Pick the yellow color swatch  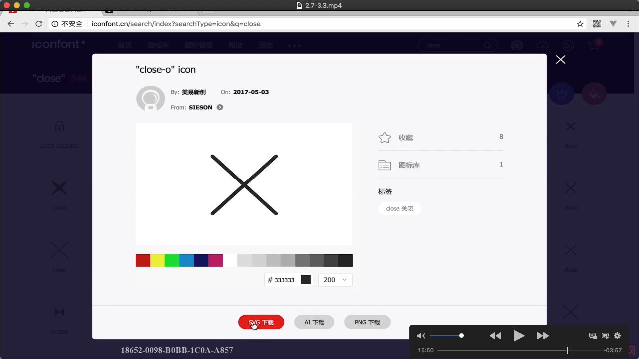click(157, 260)
